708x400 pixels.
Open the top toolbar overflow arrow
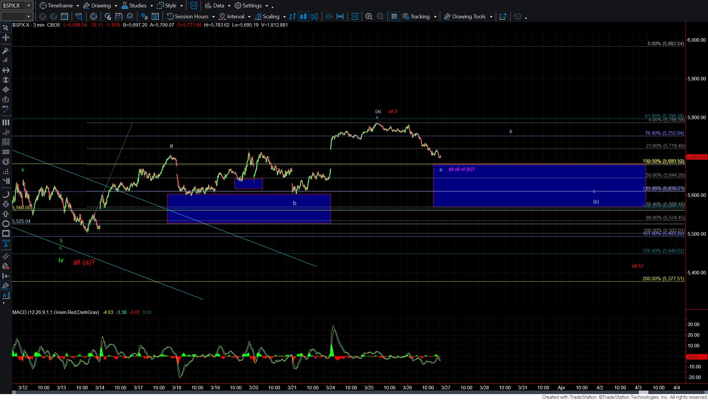[x=272, y=7]
